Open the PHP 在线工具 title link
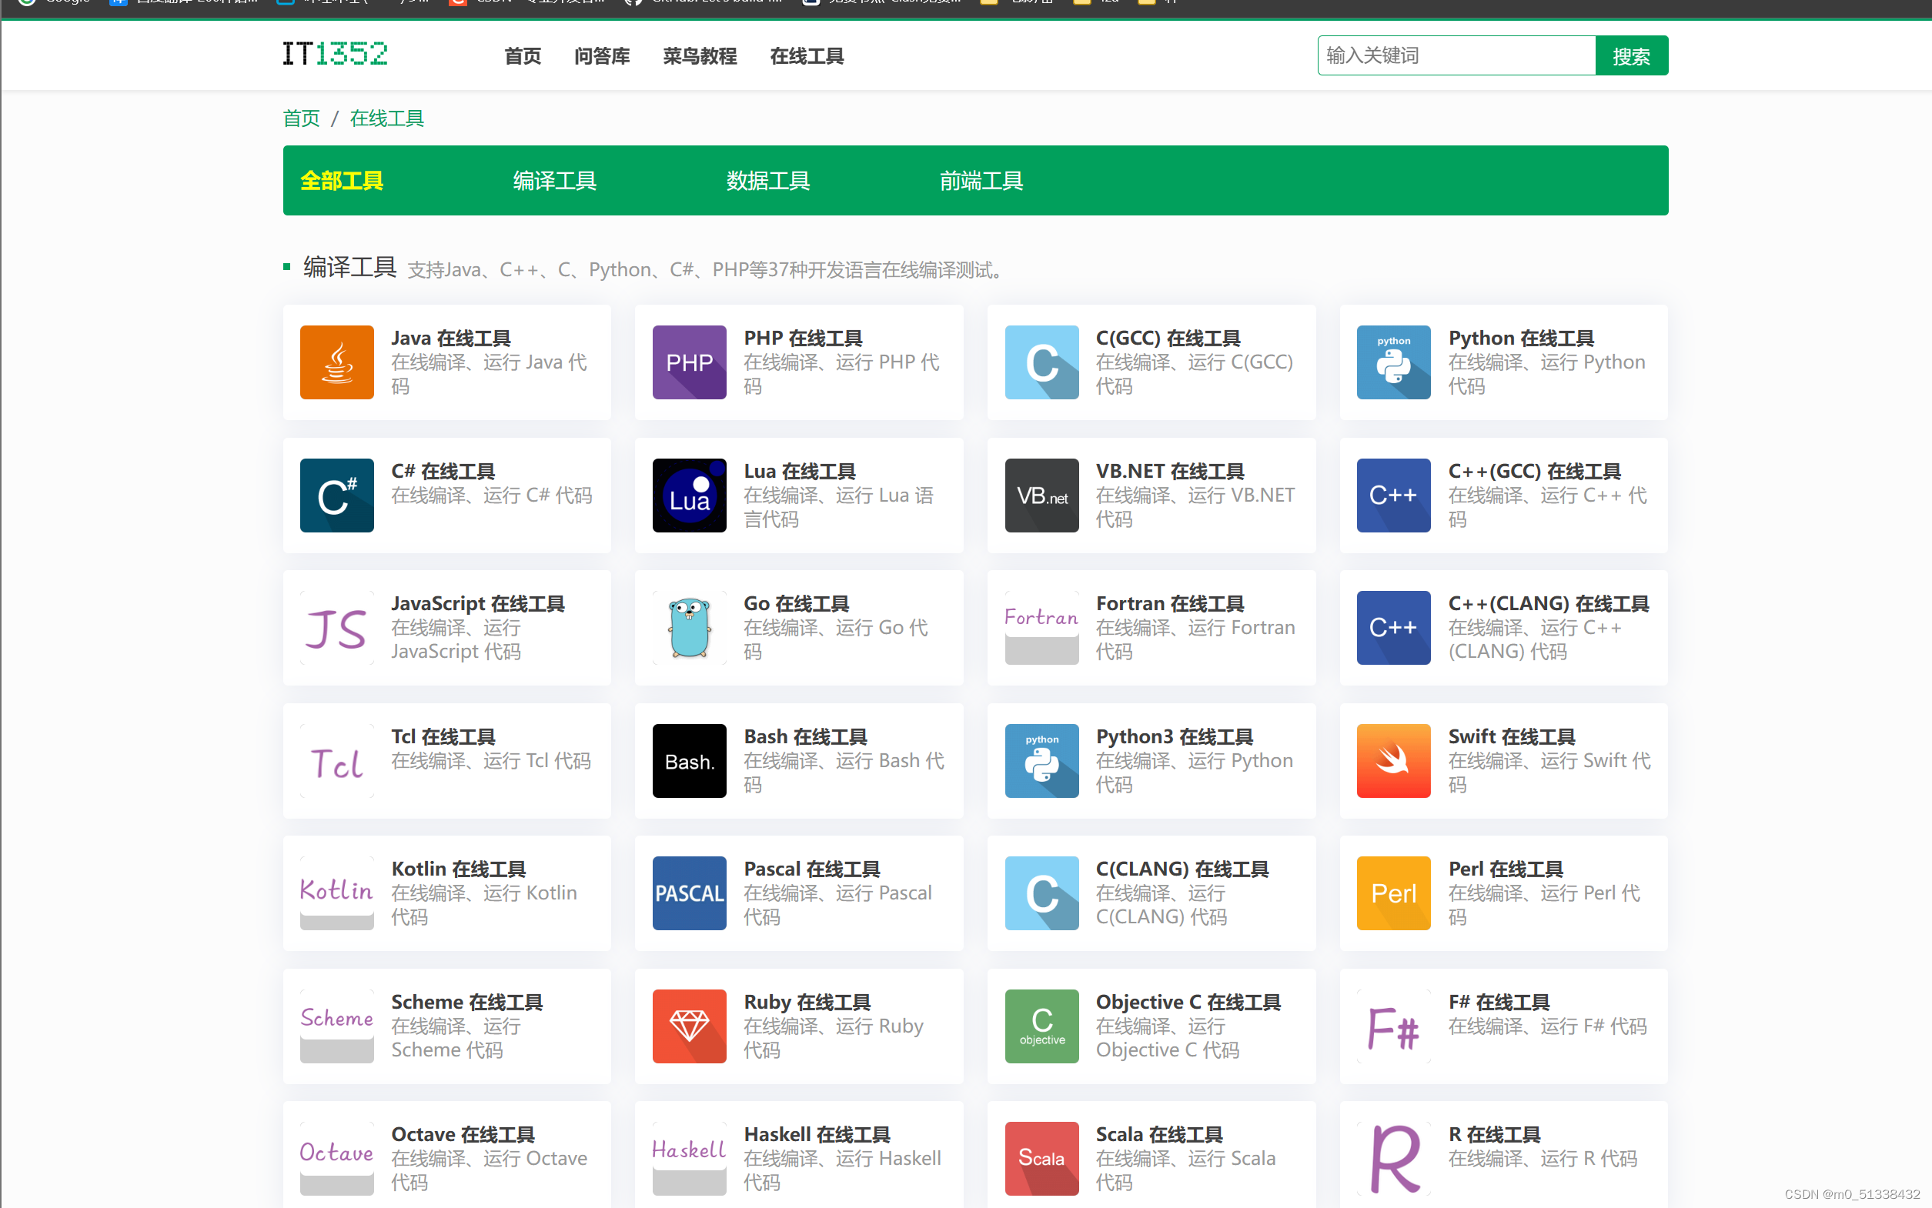This screenshot has height=1208, width=1932. click(x=803, y=338)
